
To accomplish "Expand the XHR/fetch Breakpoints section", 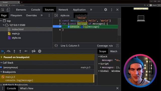I will [1, 85].
